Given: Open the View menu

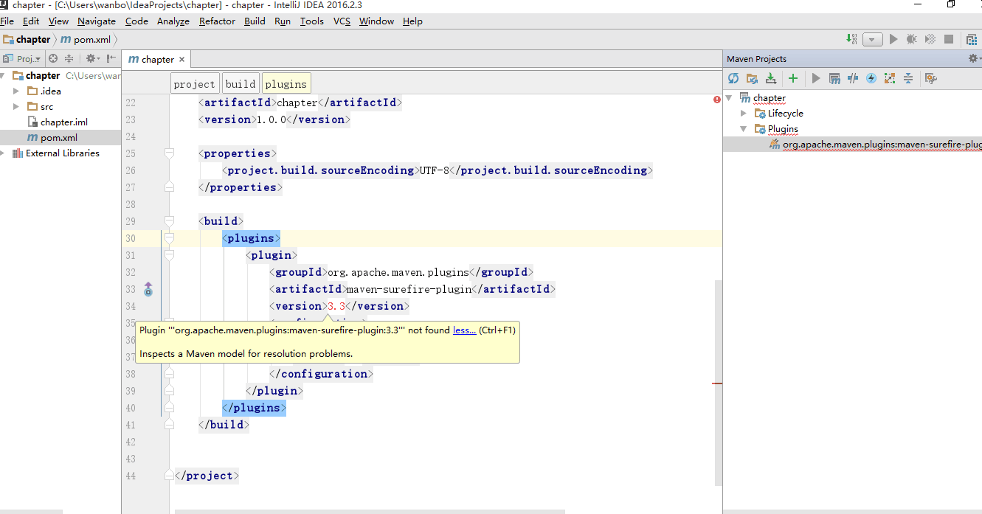Looking at the screenshot, I should pos(58,21).
